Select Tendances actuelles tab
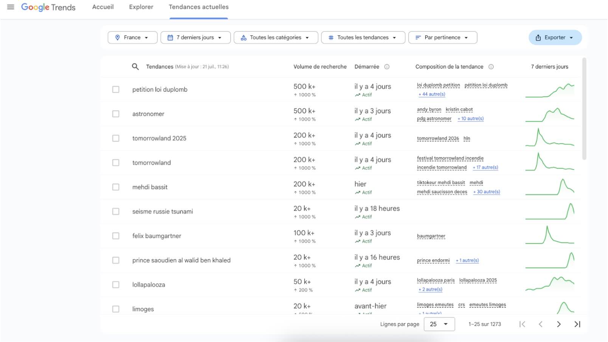608x342 pixels. click(199, 7)
